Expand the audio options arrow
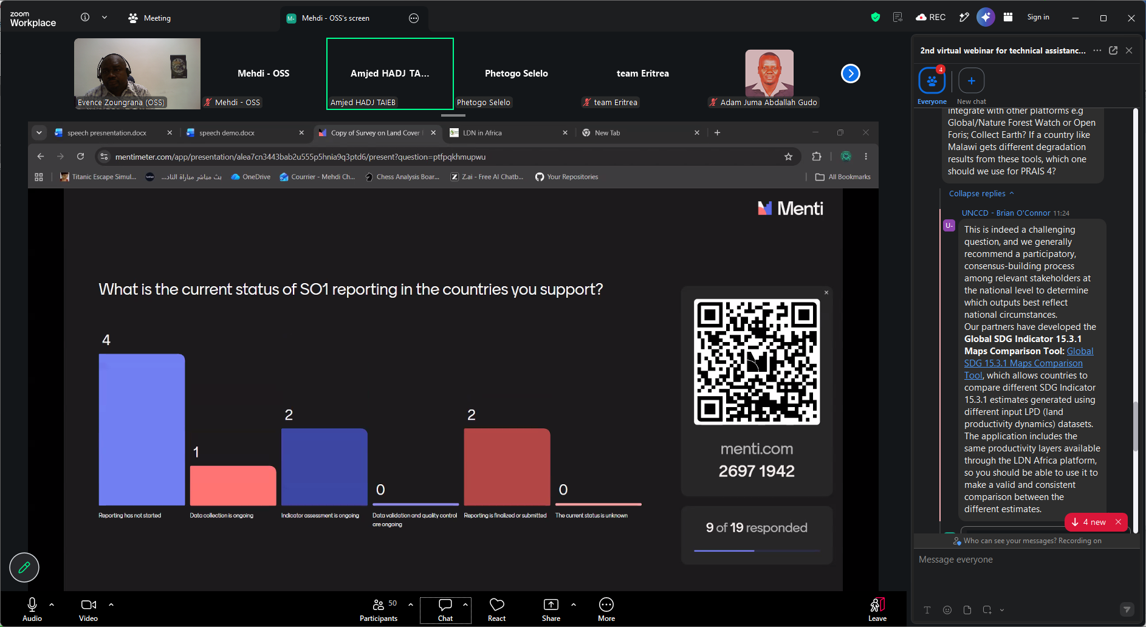Viewport: 1146px width, 627px height. pos(52,605)
